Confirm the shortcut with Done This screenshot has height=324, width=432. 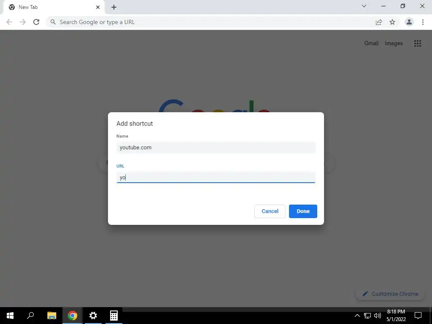[303, 211]
